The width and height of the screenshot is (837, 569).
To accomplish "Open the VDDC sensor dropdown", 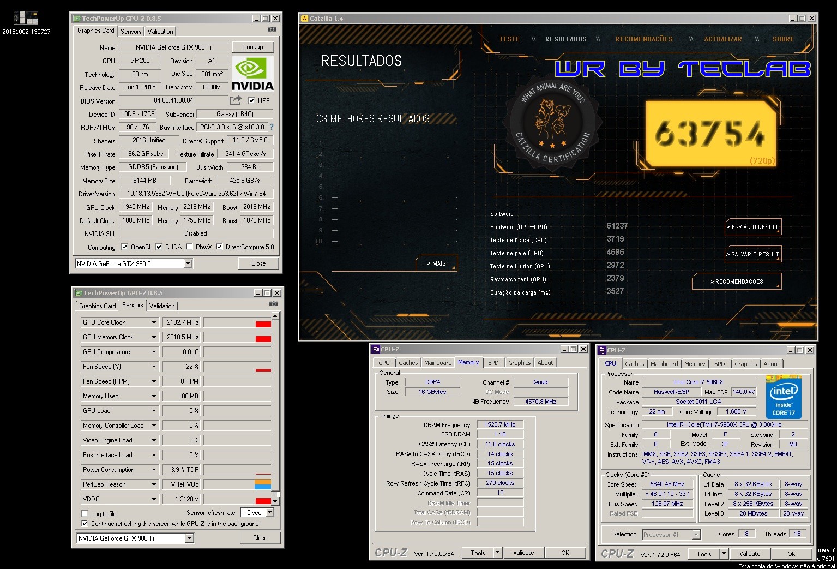I will [154, 499].
